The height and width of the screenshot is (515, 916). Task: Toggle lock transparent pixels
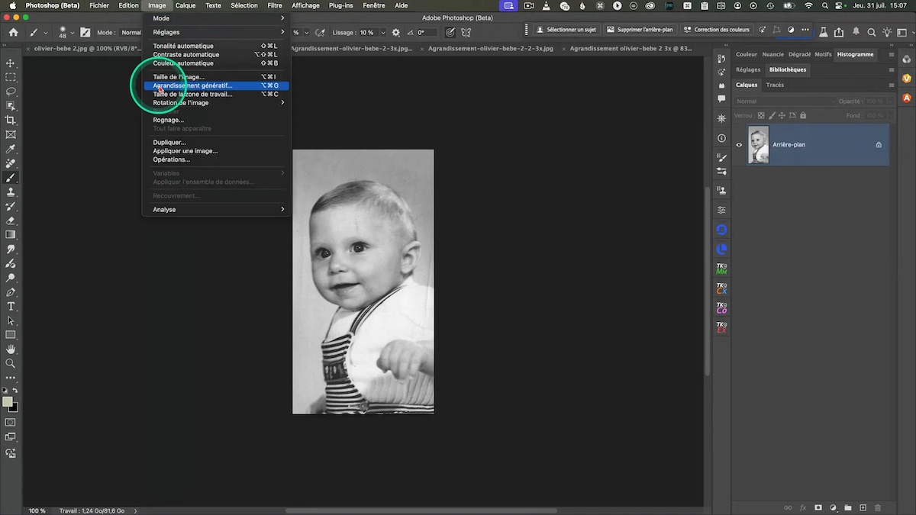tap(760, 115)
